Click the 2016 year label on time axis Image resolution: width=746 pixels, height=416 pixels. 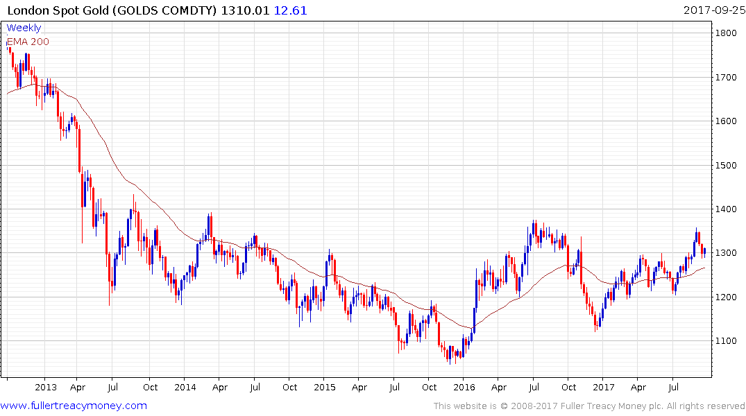click(464, 387)
